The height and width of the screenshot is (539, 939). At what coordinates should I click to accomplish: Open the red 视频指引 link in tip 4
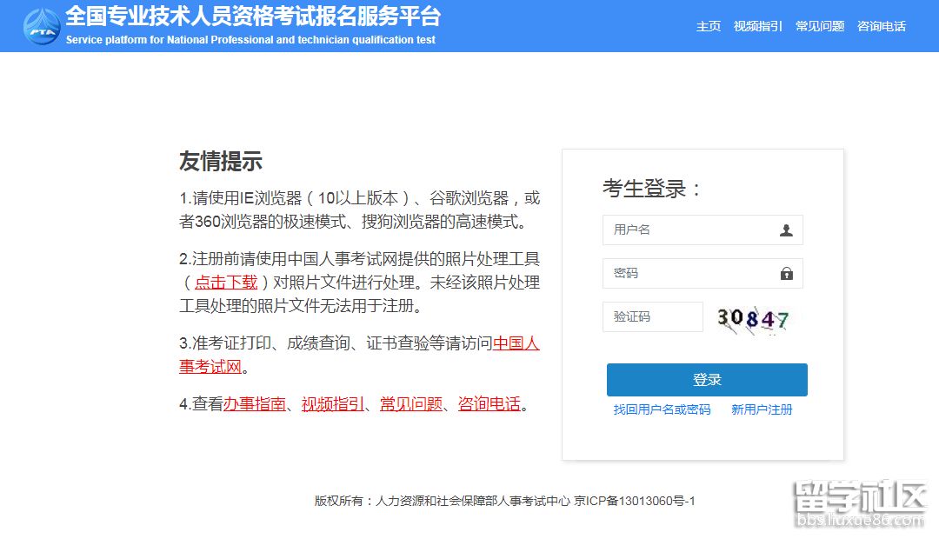point(333,403)
